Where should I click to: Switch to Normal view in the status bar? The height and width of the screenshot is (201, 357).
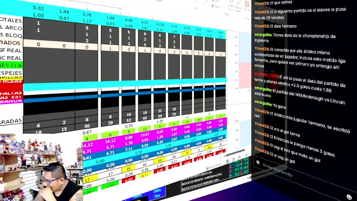click(227, 161)
